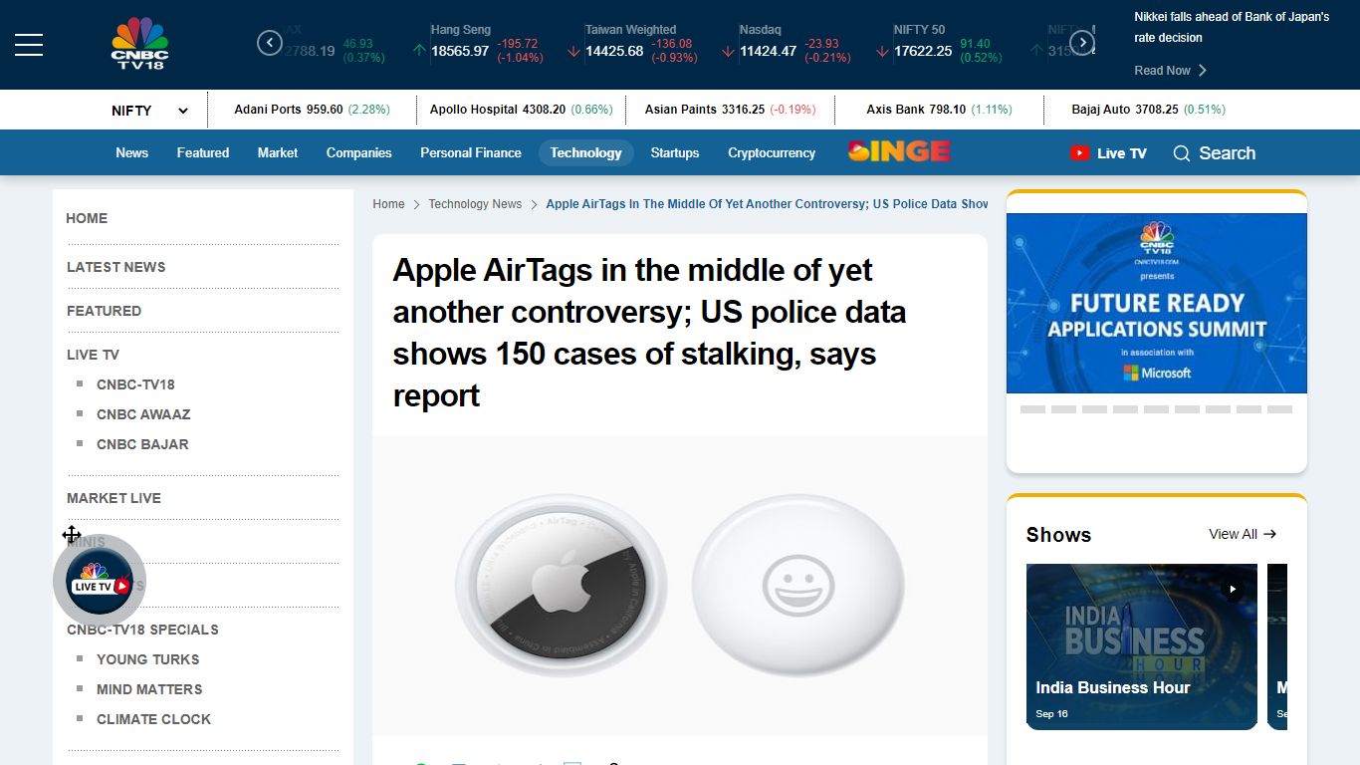Select the Technology menu tab
Viewport: 1360px width, 765px height.
click(x=585, y=152)
